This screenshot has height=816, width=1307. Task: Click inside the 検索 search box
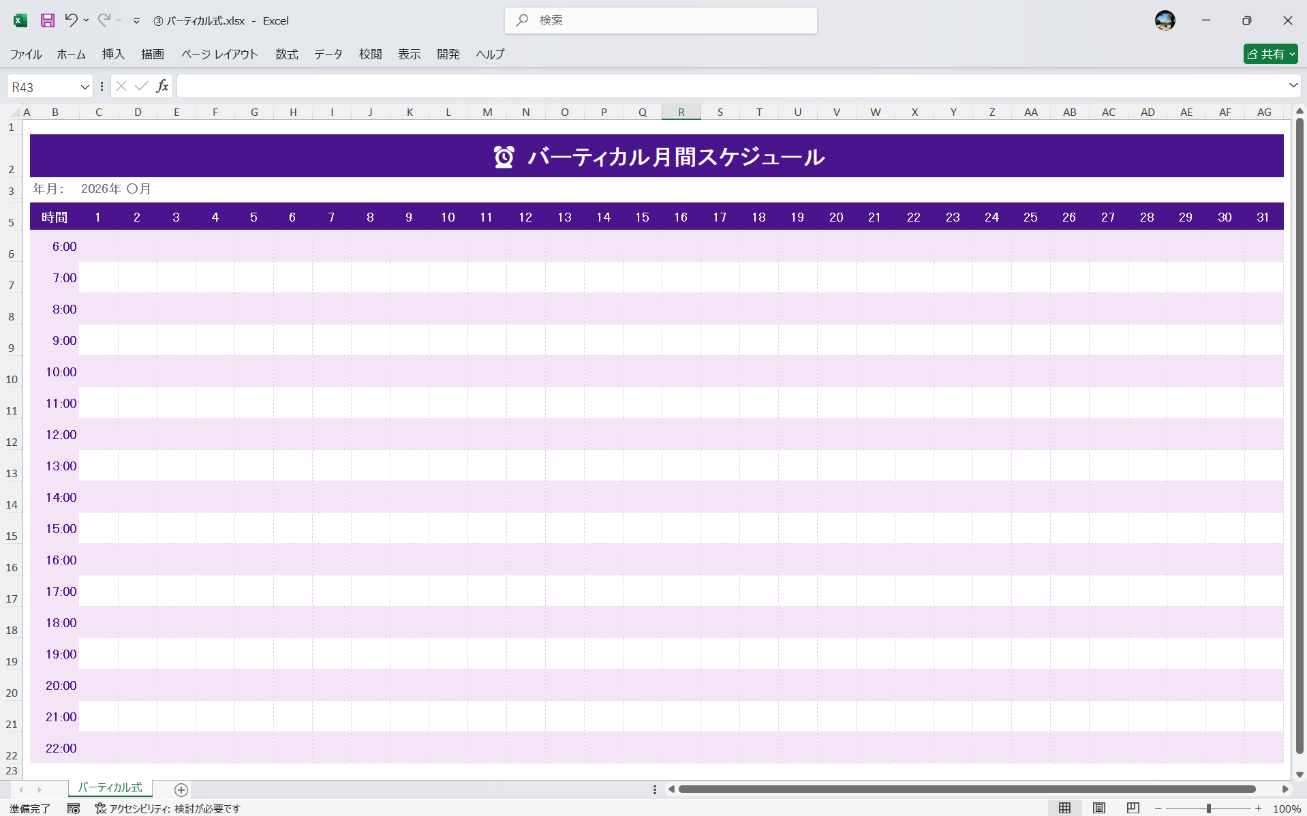pos(660,20)
